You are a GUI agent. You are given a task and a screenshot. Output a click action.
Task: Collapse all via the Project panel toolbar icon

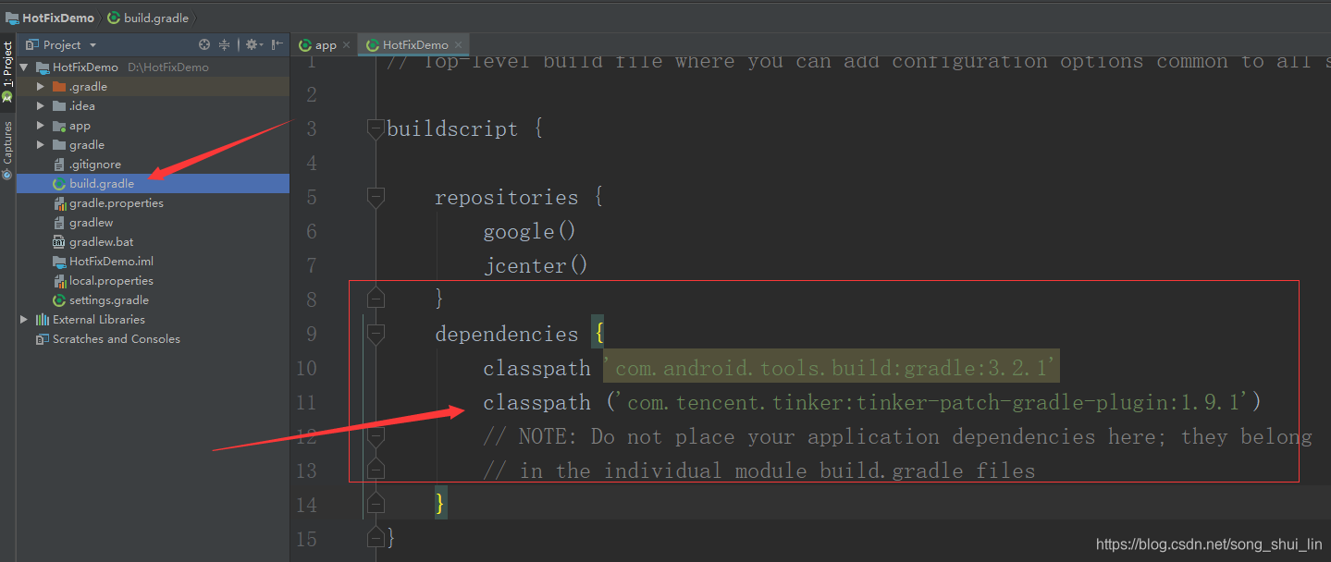point(224,44)
